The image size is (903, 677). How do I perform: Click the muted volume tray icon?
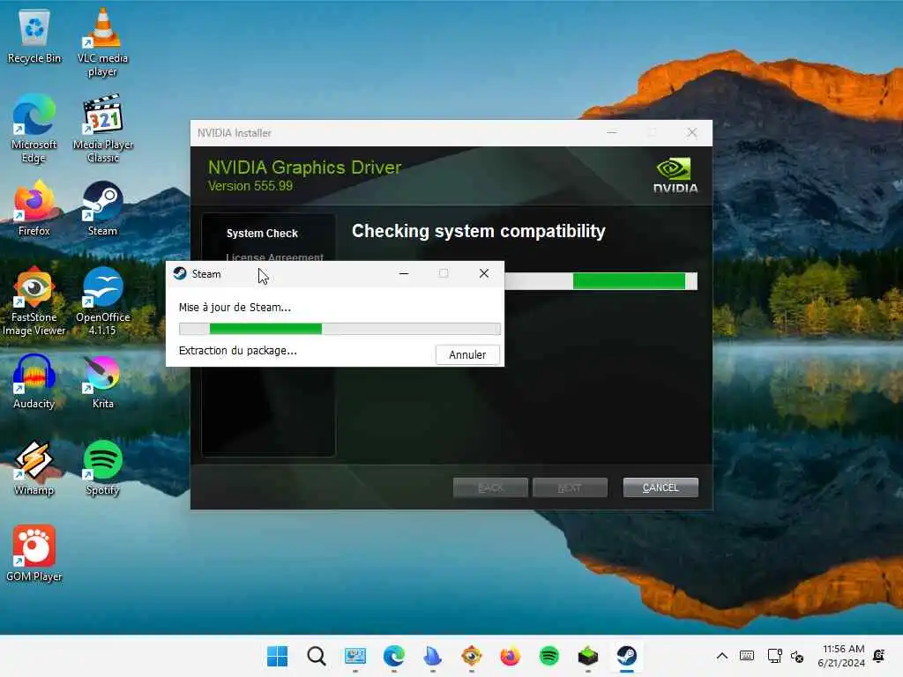point(797,656)
